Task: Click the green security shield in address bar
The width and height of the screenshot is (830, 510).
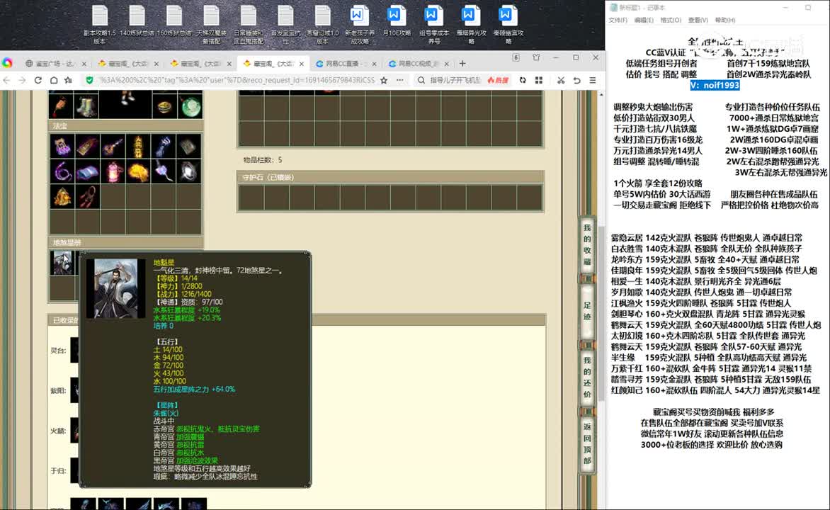Action: coord(89,80)
